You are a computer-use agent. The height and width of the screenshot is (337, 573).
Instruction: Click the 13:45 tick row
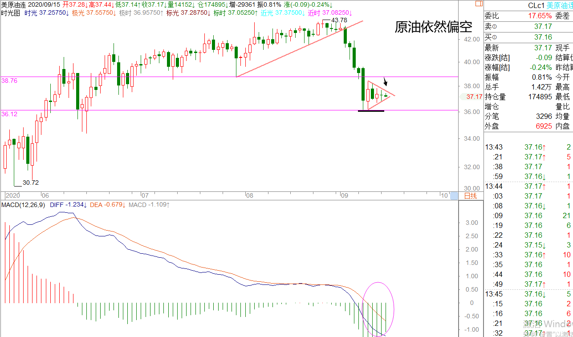pos(528,294)
